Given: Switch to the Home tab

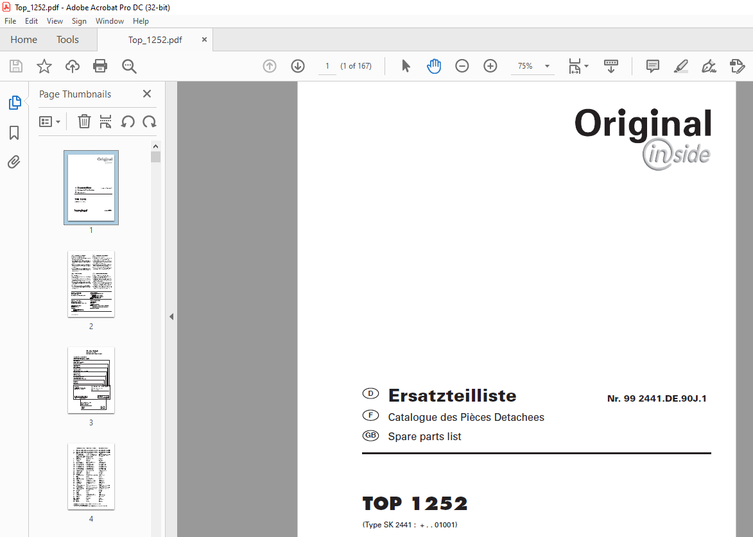Looking at the screenshot, I should tap(24, 40).
